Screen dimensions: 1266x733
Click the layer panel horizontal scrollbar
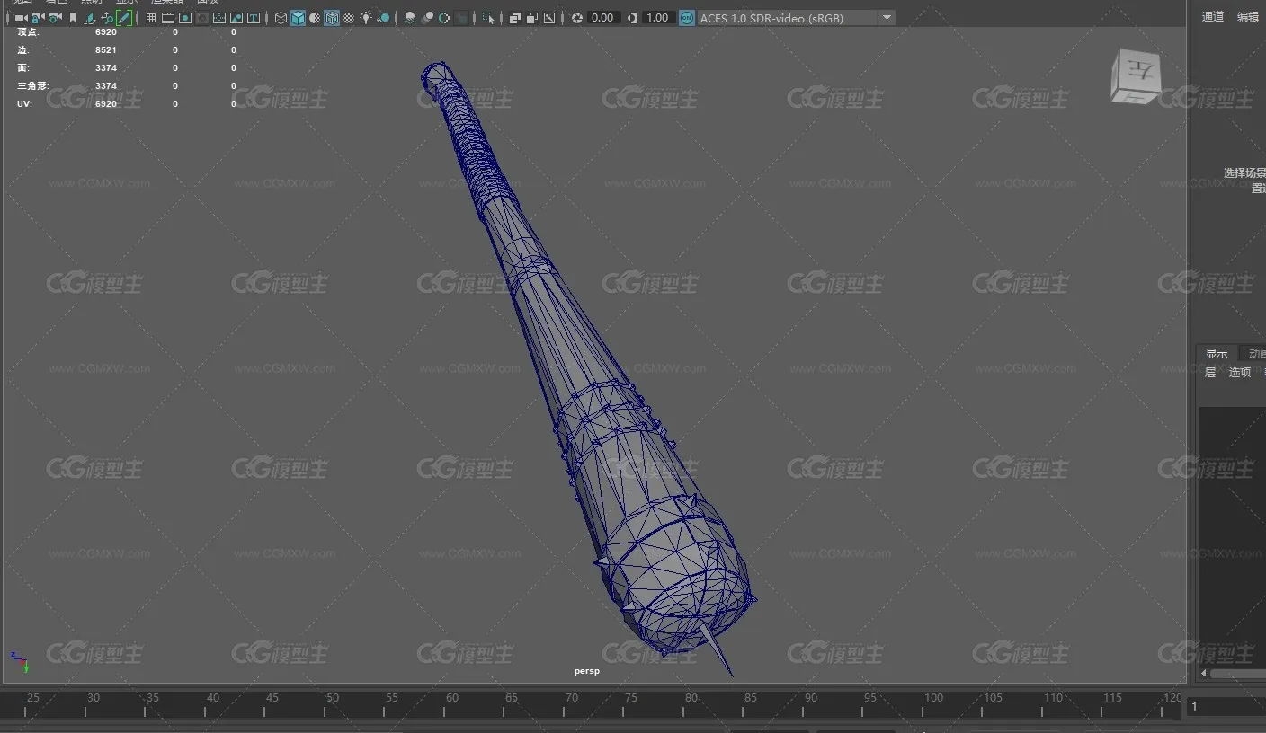click(1237, 673)
